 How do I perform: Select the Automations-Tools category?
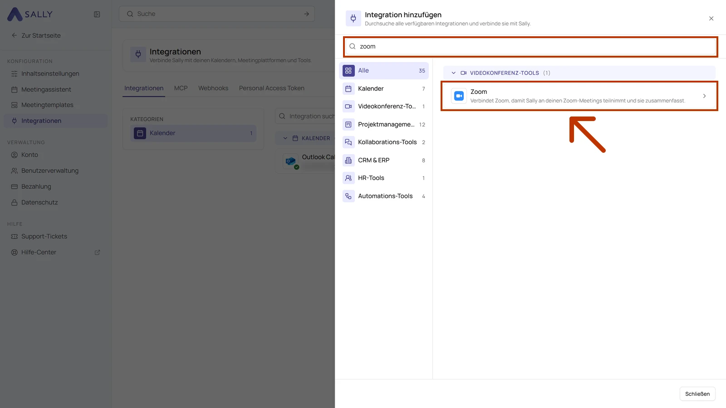click(x=384, y=196)
